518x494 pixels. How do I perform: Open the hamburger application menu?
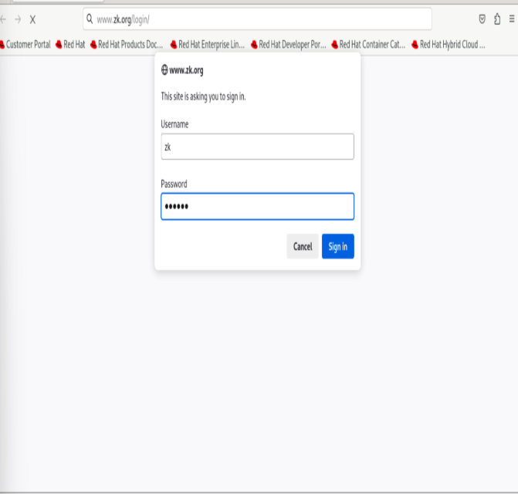(x=512, y=19)
